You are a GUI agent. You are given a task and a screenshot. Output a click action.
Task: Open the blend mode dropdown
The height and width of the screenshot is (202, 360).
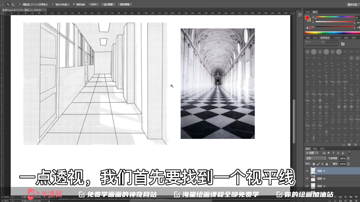316,159
